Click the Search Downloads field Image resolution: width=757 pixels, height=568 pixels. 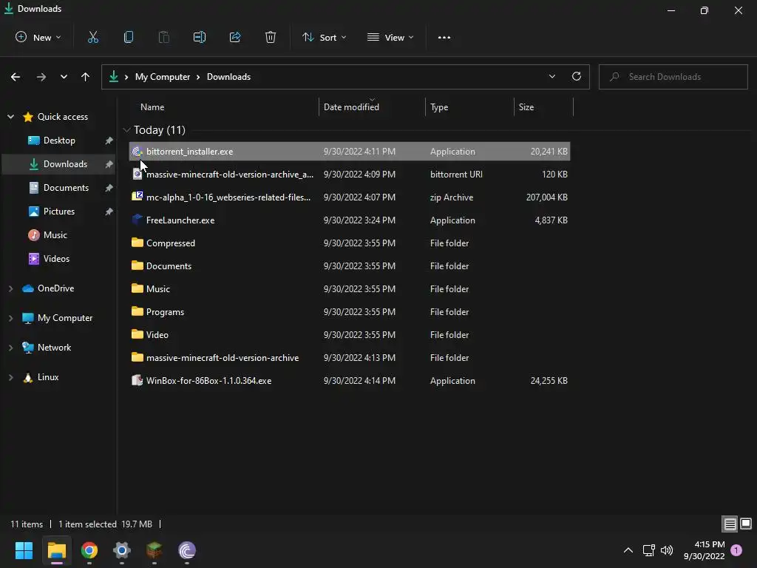coord(673,77)
